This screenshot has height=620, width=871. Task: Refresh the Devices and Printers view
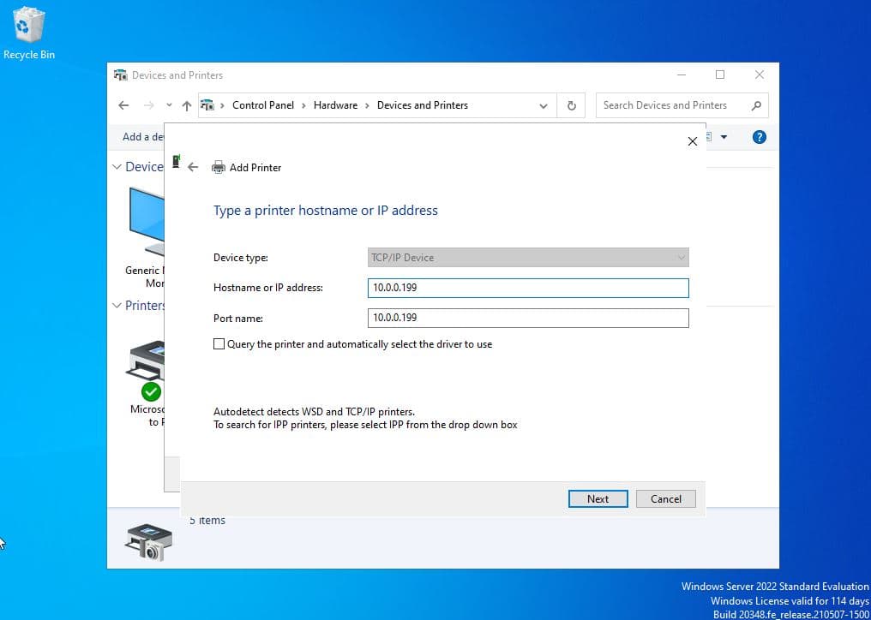[x=572, y=105]
